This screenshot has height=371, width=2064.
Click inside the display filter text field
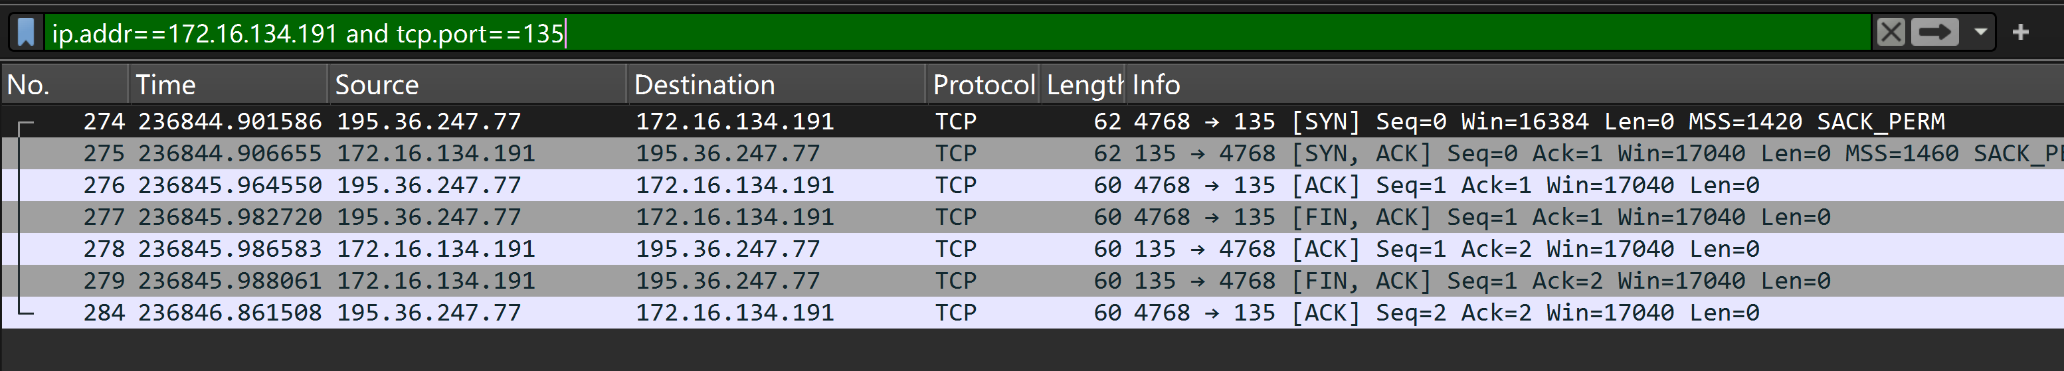961,33
